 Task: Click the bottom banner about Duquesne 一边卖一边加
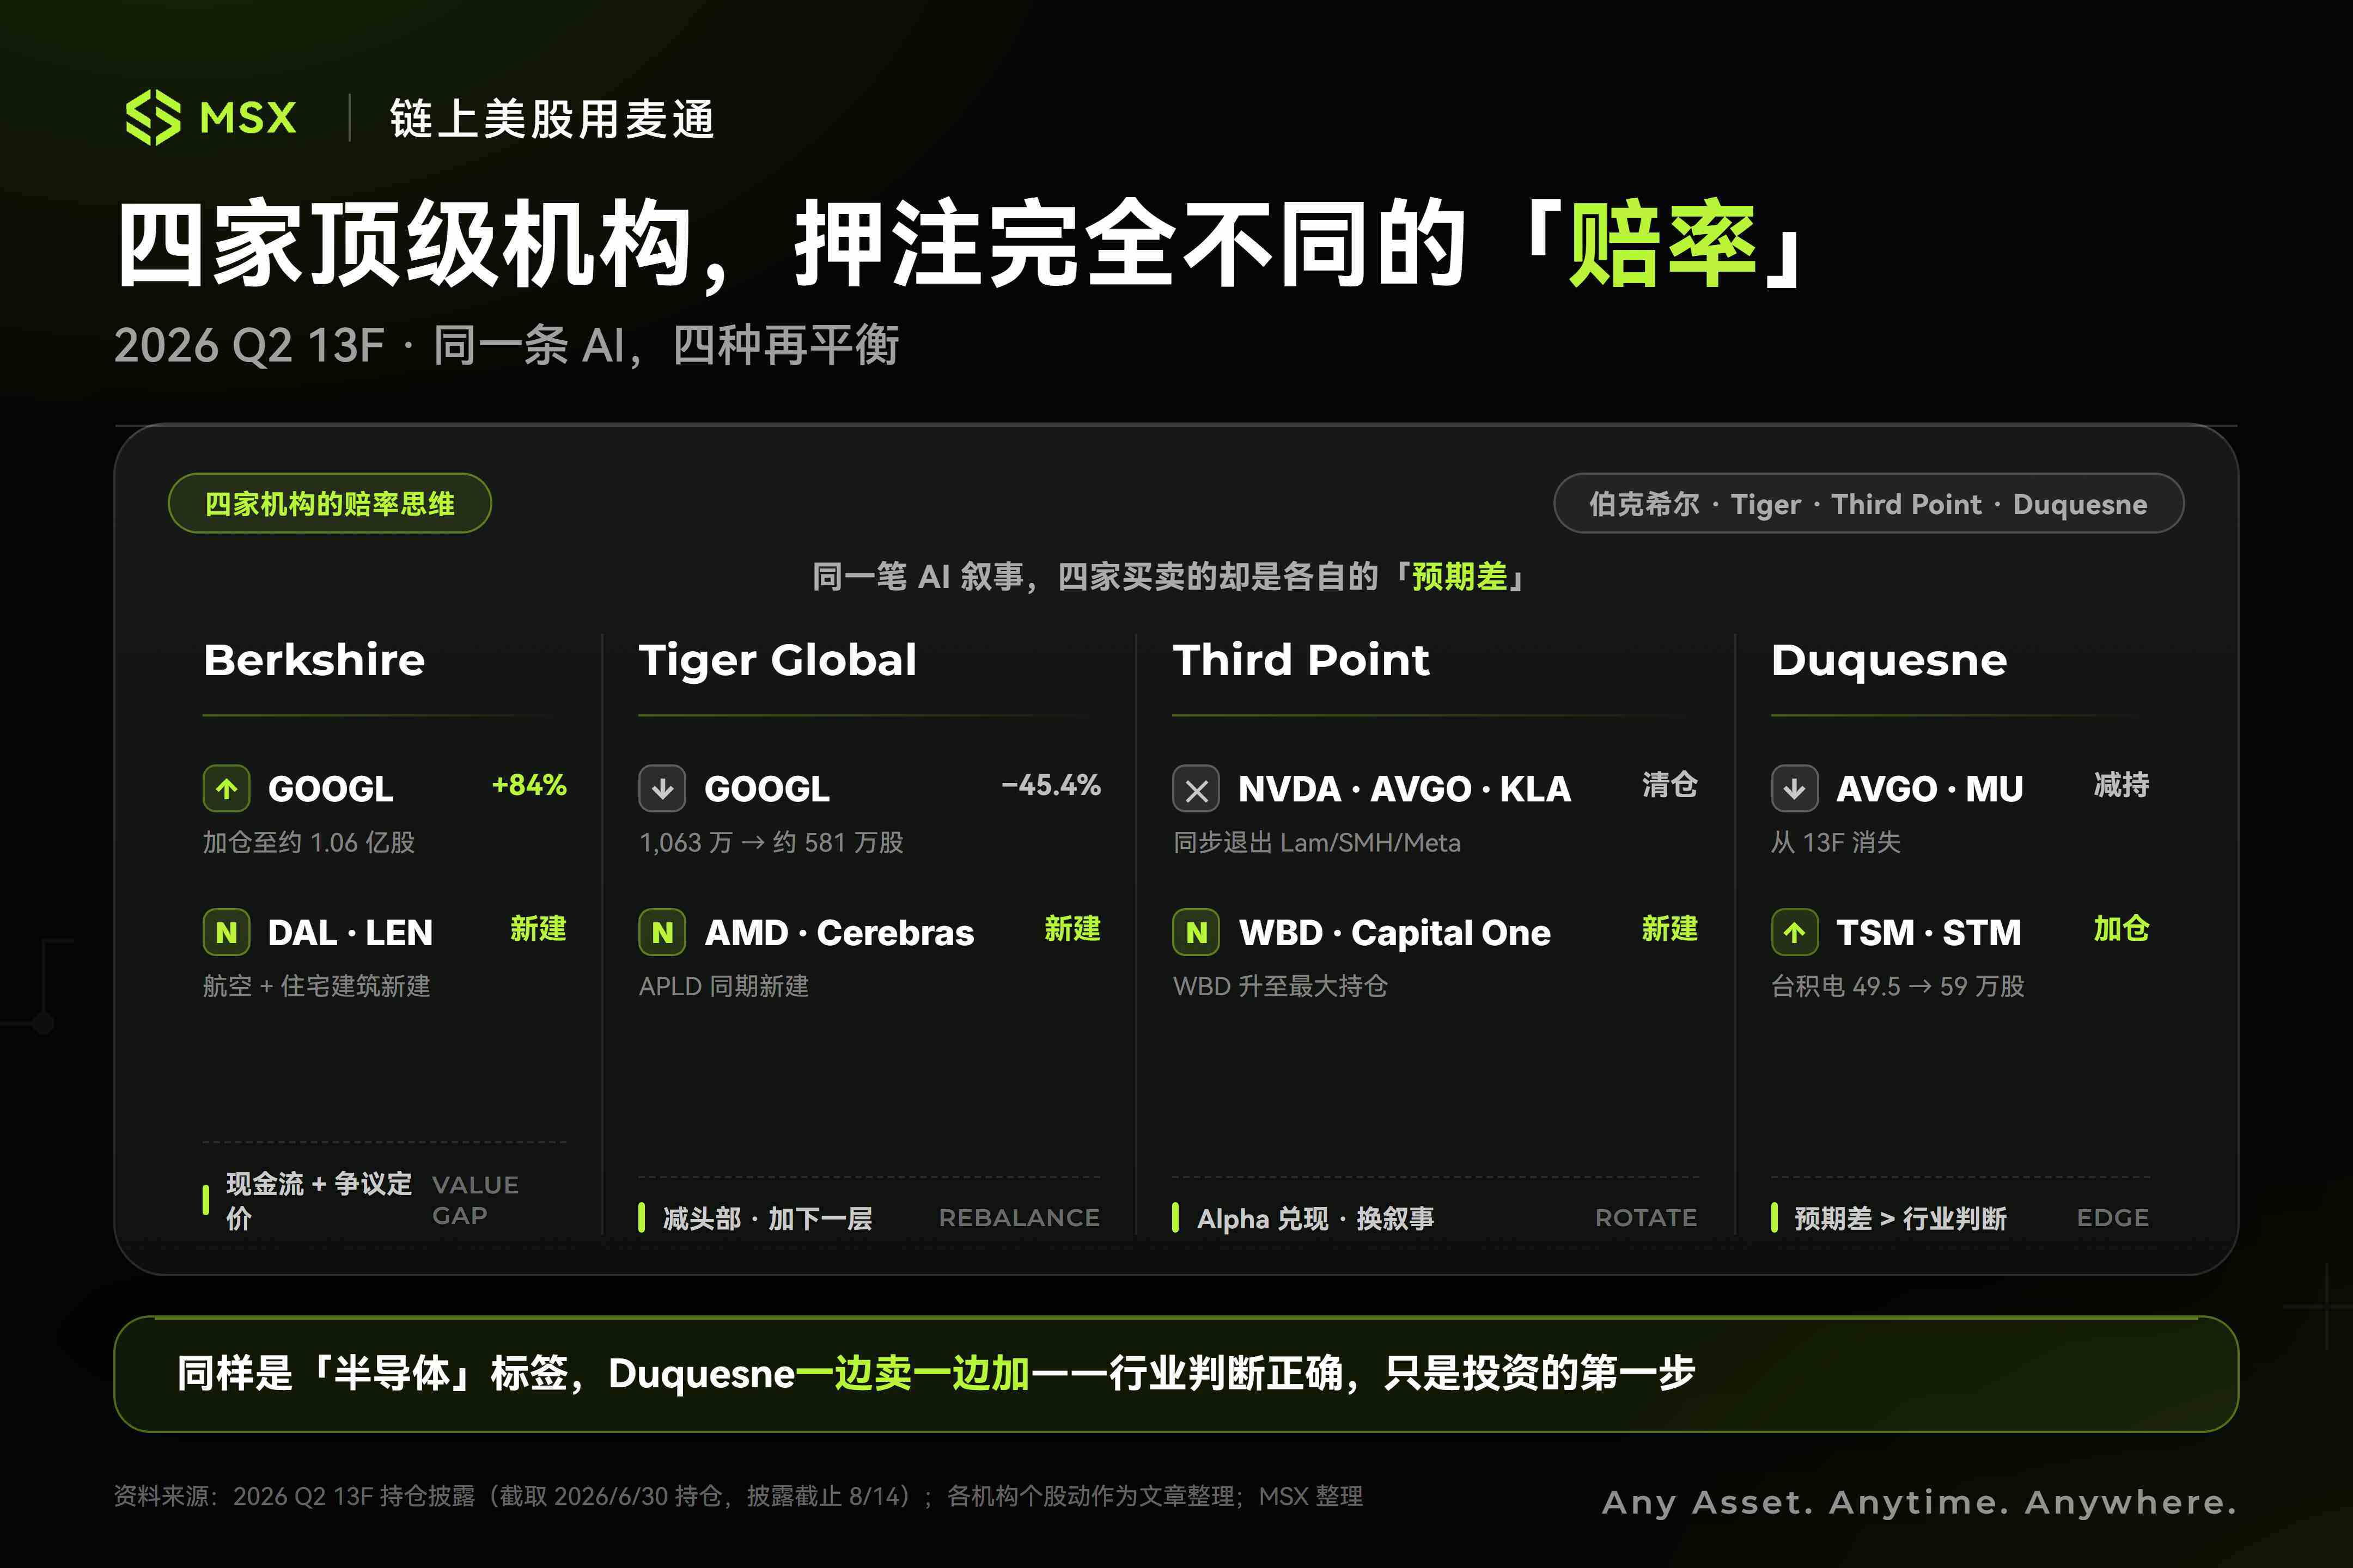[1176, 1374]
